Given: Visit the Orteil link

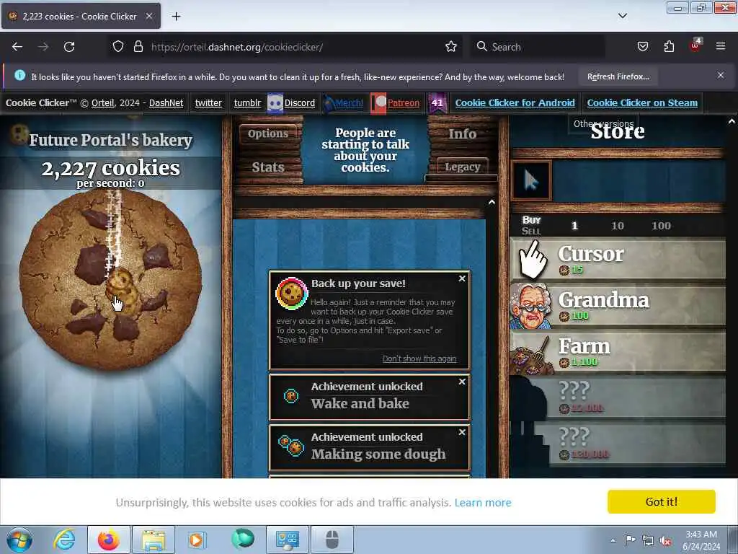Looking at the screenshot, I should 102,102.
